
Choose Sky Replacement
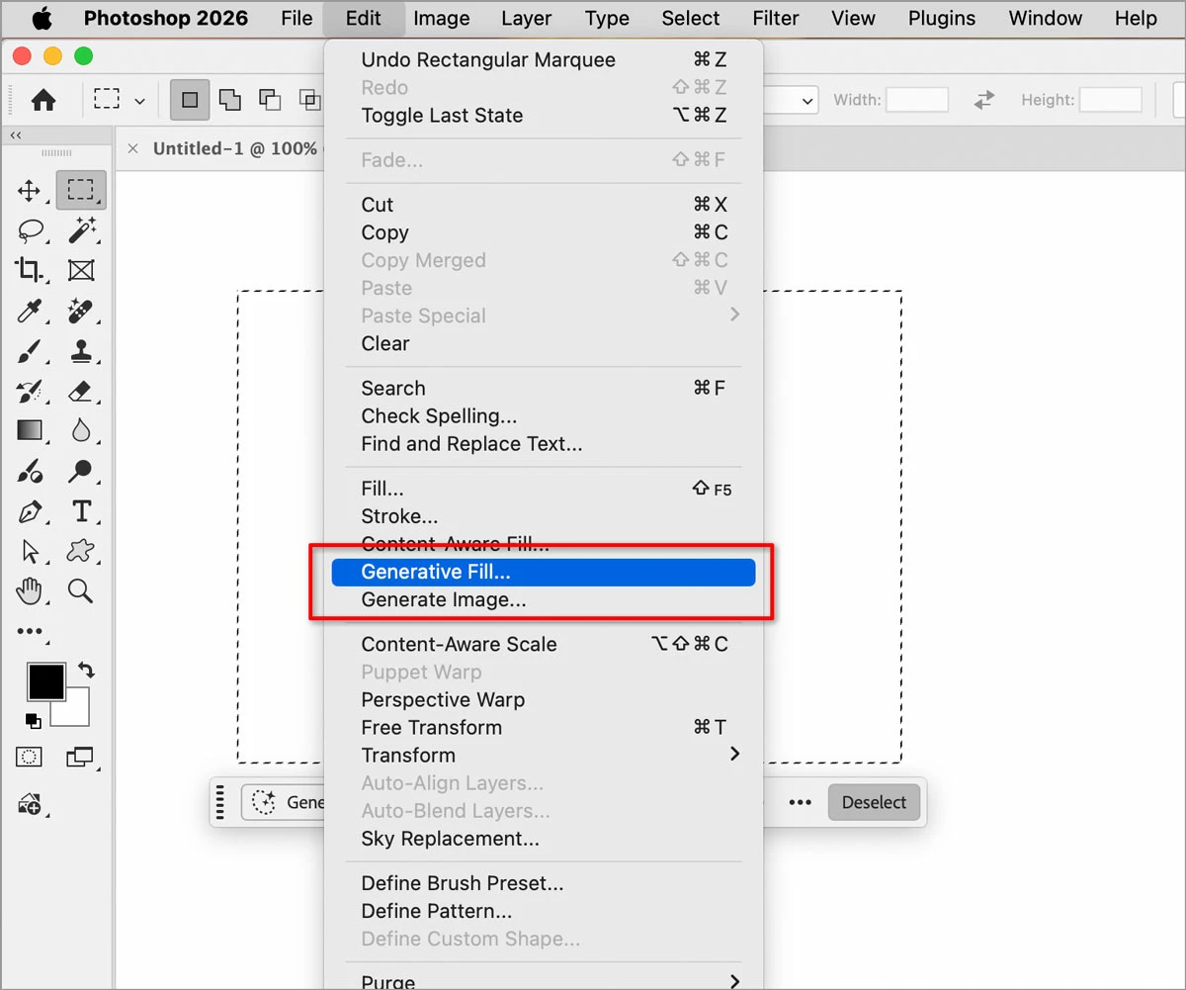(x=544, y=839)
